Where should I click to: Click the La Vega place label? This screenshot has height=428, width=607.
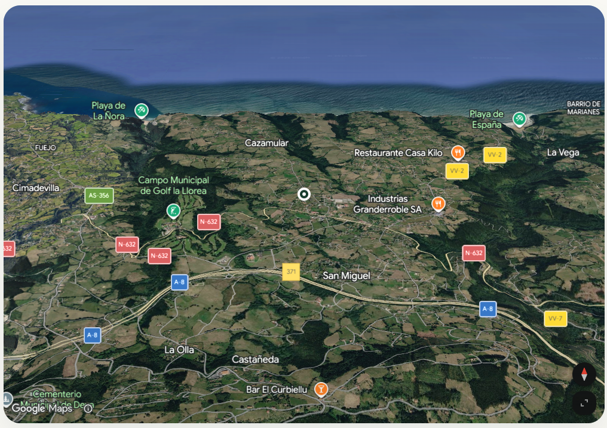(563, 153)
